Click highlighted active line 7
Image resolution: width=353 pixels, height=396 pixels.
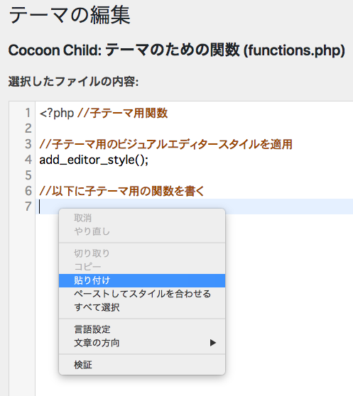point(194,207)
